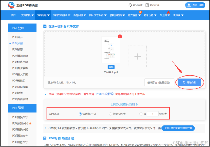Open the PDF密码解除 link
This screenshot has height=147, width=210.
pyautogui.click(x=105, y=94)
